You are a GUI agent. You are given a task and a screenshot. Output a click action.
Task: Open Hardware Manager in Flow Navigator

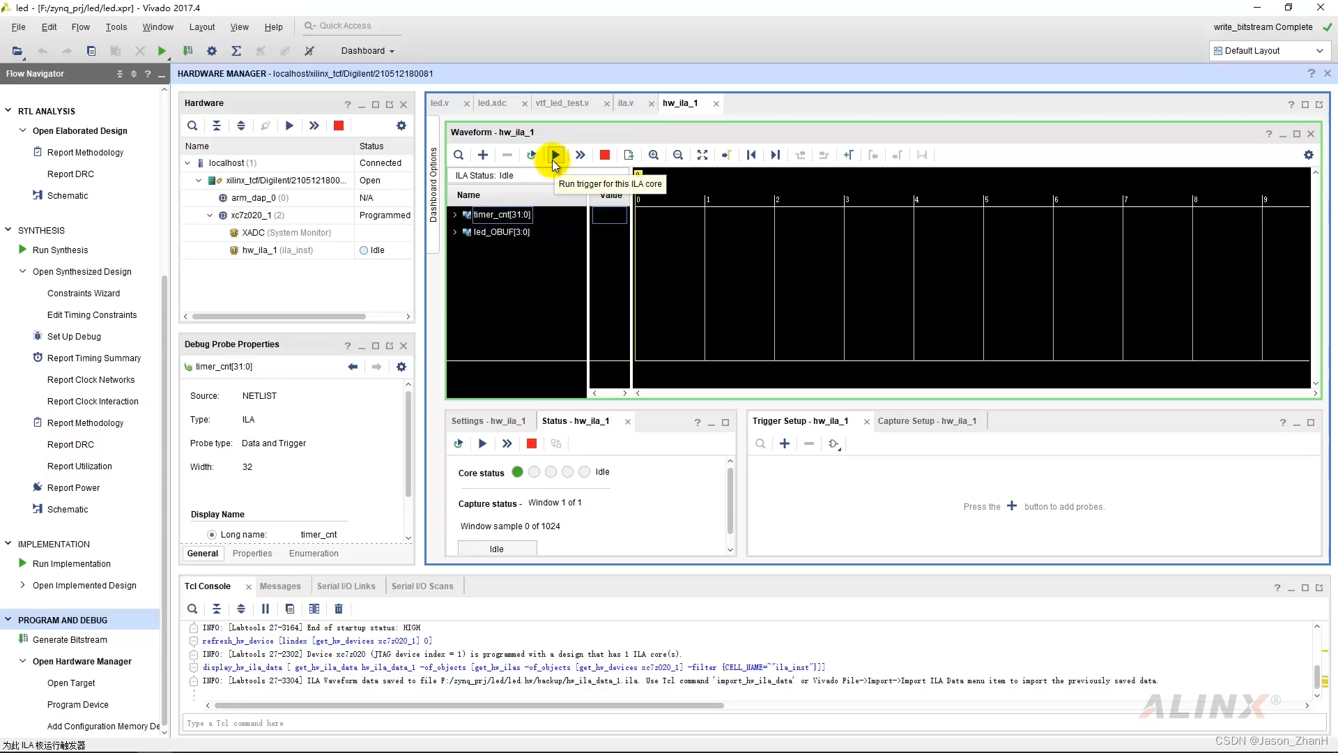click(81, 661)
